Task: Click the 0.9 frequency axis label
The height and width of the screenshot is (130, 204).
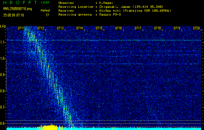Action: pos(3,75)
